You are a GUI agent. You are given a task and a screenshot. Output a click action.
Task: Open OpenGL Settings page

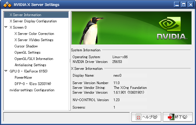pyautogui.click(x=28, y=53)
